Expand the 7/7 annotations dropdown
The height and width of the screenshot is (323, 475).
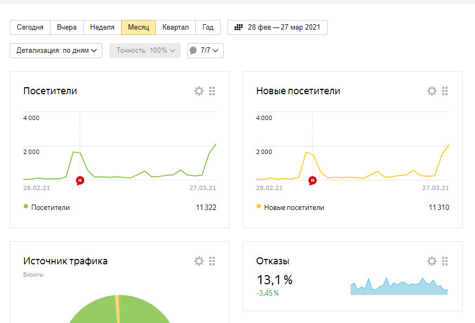(x=205, y=51)
